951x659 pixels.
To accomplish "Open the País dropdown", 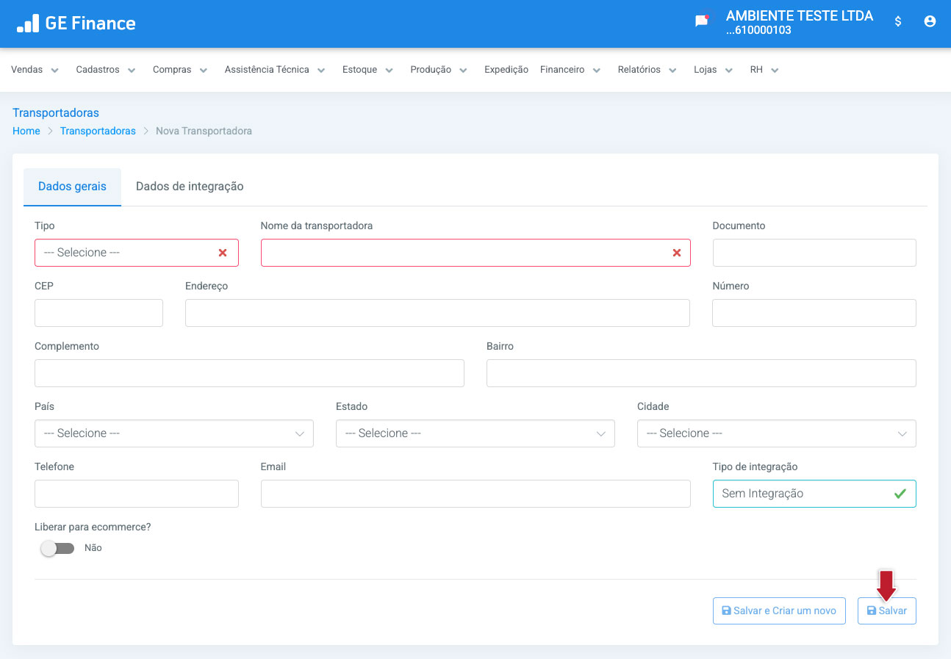I will 173,433.
